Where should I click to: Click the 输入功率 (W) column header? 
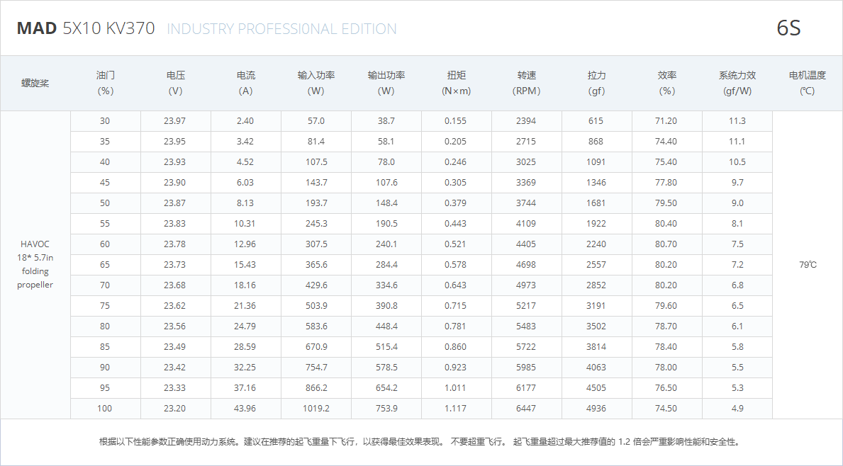click(316, 84)
